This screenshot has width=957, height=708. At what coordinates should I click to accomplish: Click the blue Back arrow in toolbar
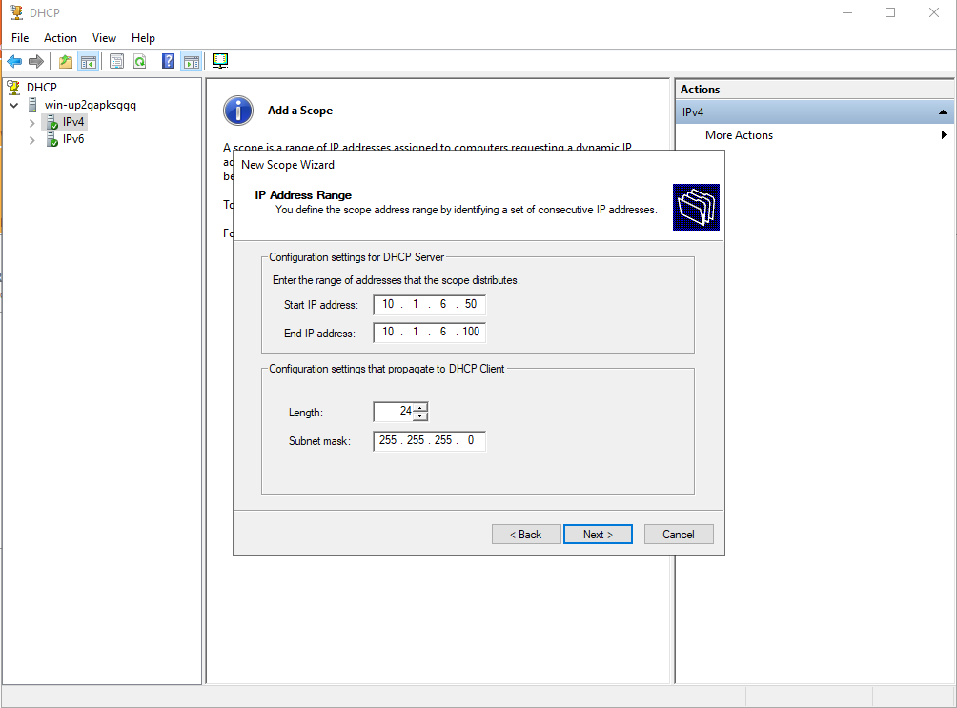[x=14, y=61]
